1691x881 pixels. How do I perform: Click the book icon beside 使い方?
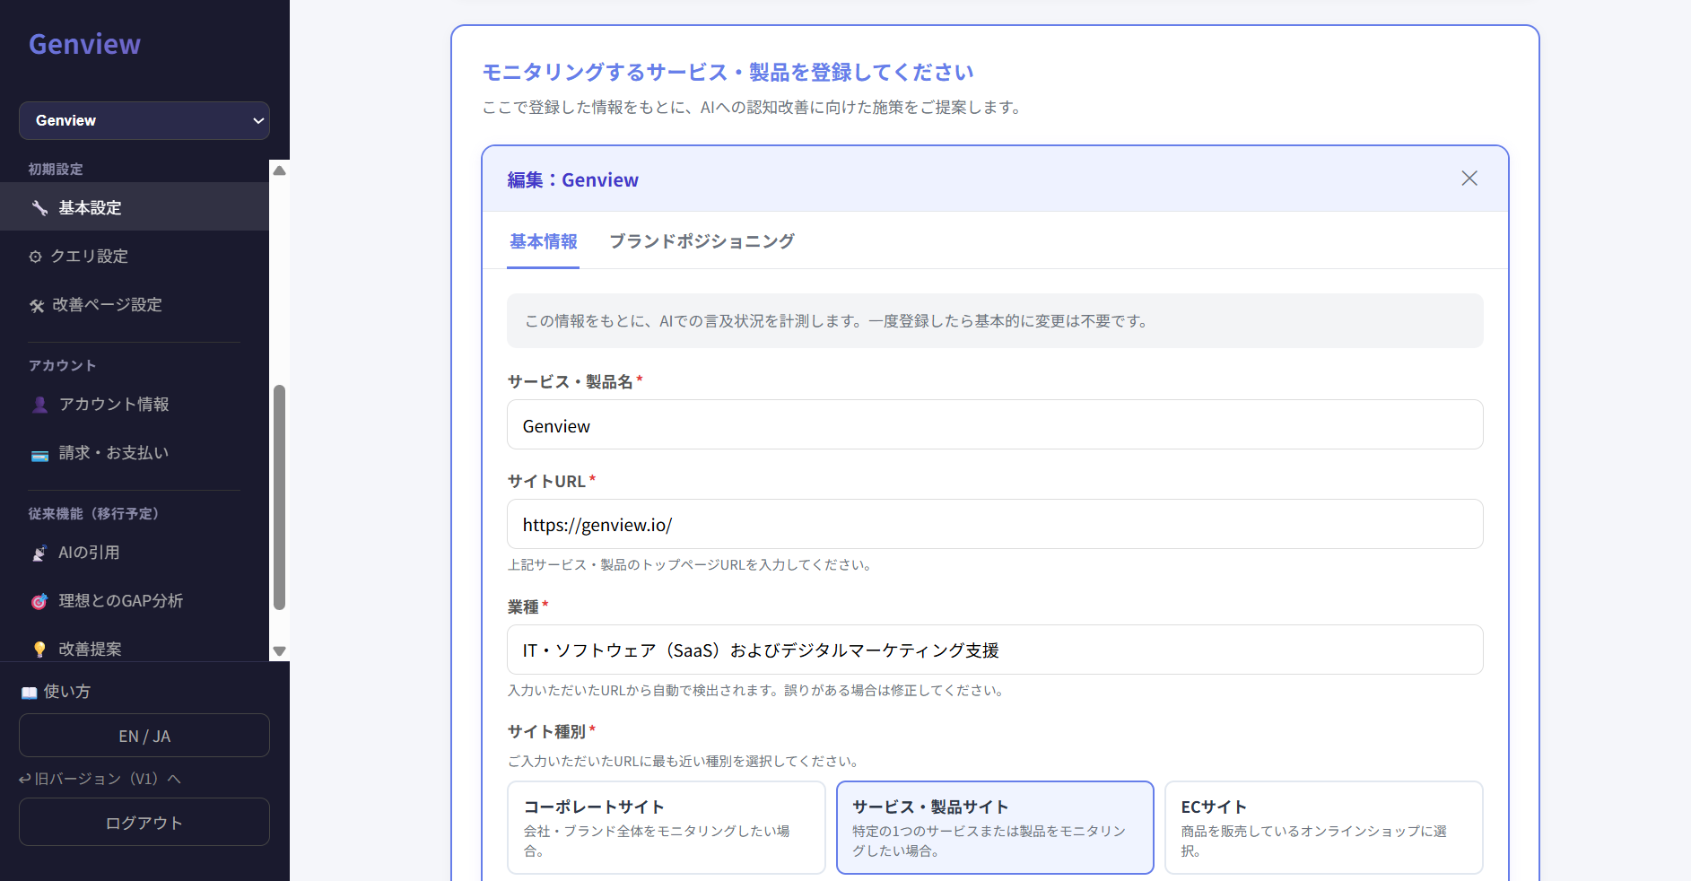(x=30, y=693)
